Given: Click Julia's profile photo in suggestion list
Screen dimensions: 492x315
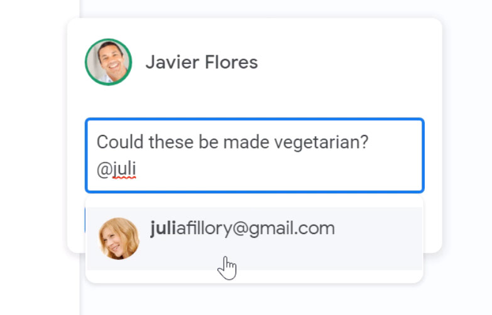Looking at the screenshot, I should click(x=119, y=238).
